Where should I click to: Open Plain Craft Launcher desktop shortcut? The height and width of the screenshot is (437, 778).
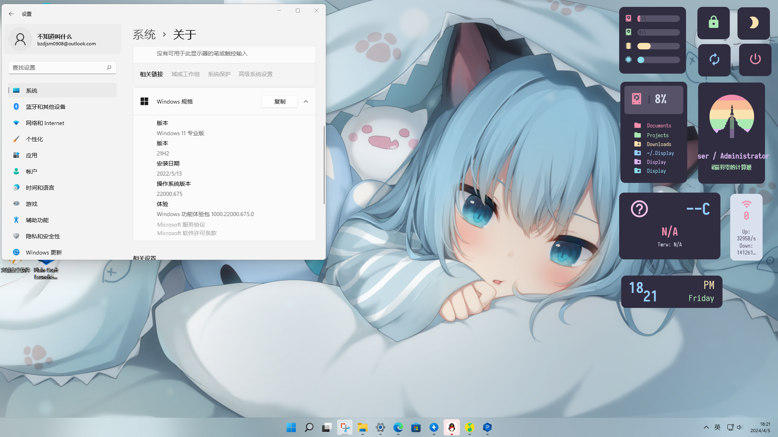(46, 270)
